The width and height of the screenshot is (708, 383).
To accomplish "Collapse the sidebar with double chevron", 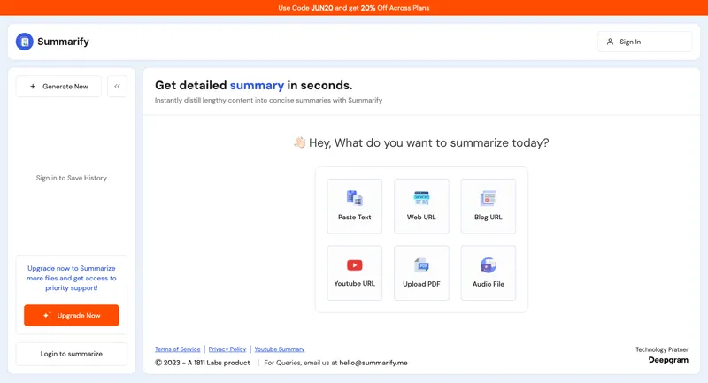I will 117,87.
